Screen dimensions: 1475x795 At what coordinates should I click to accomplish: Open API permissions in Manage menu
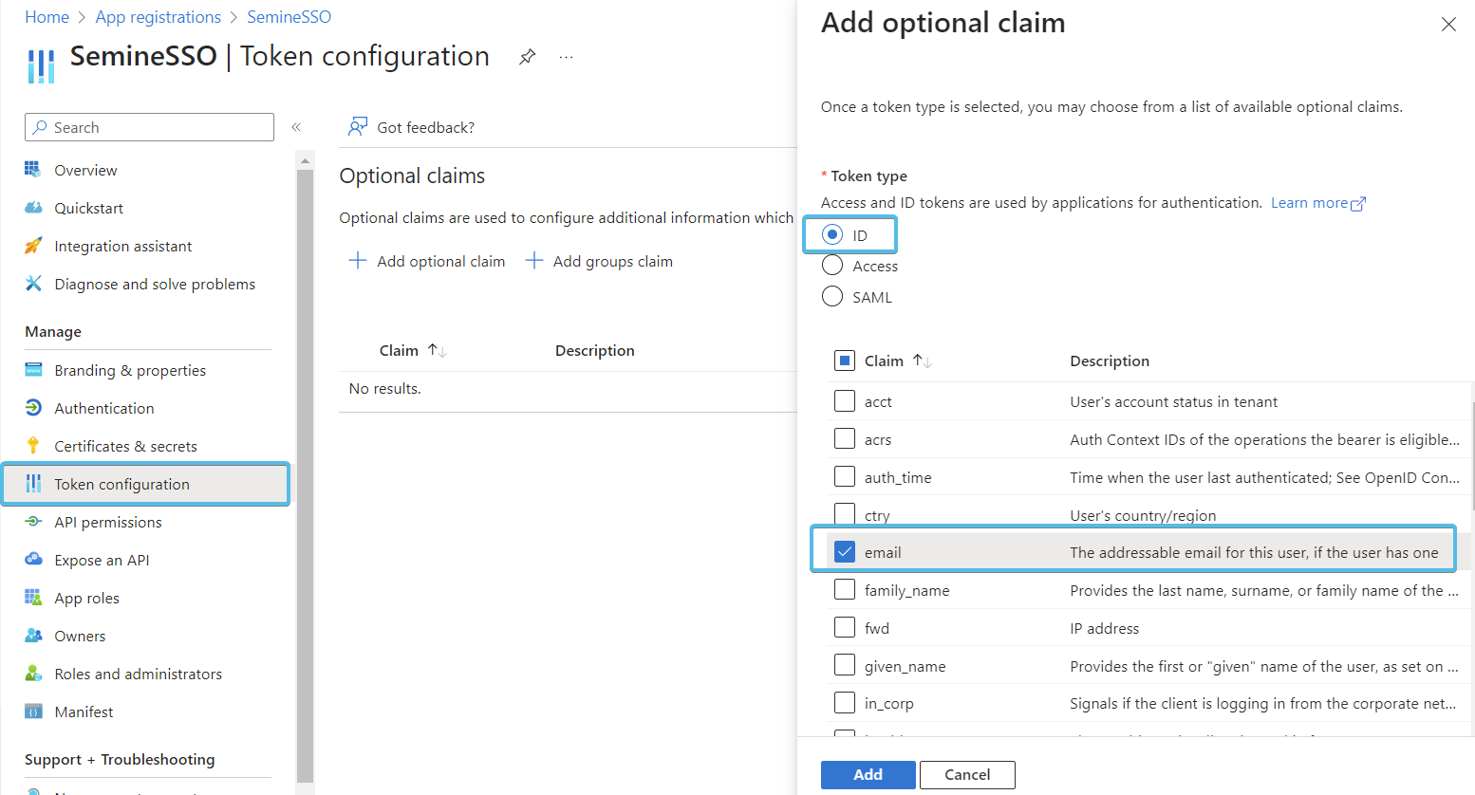click(x=108, y=522)
